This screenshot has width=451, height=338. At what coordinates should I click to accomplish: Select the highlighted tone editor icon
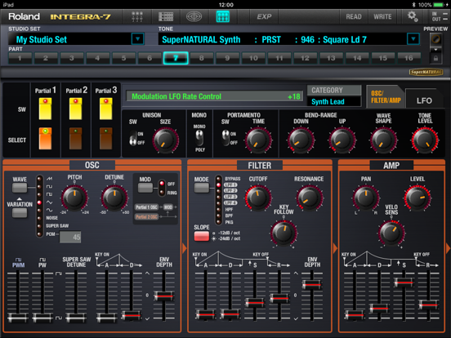tap(223, 16)
